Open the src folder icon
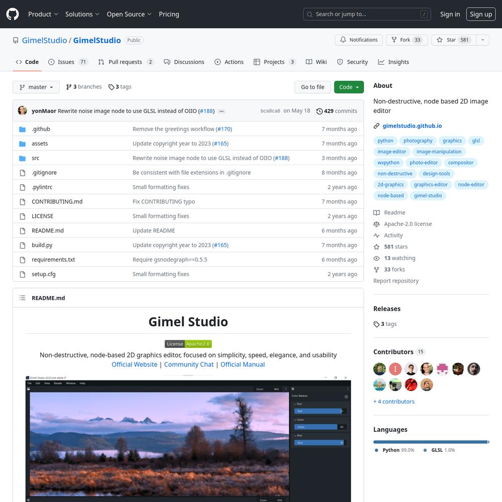Image resolution: width=502 pixels, height=502 pixels. (x=23, y=158)
